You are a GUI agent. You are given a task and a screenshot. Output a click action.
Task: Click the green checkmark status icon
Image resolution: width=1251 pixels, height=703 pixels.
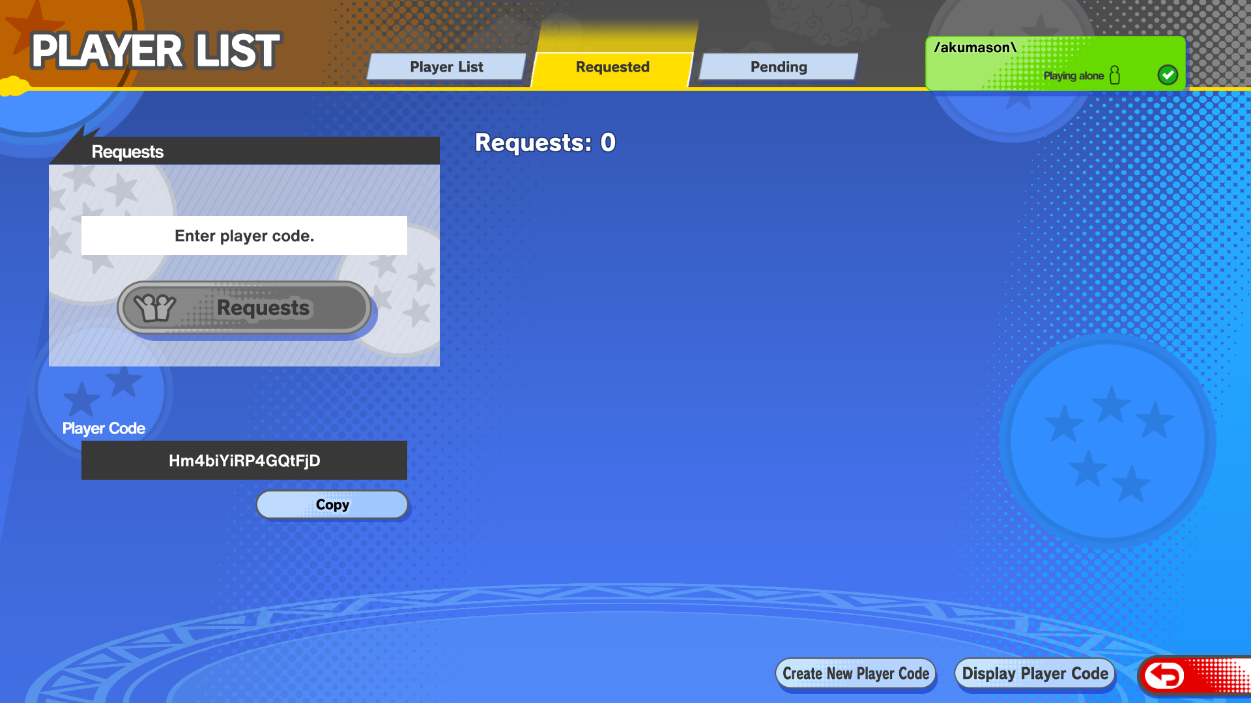pos(1168,75)
